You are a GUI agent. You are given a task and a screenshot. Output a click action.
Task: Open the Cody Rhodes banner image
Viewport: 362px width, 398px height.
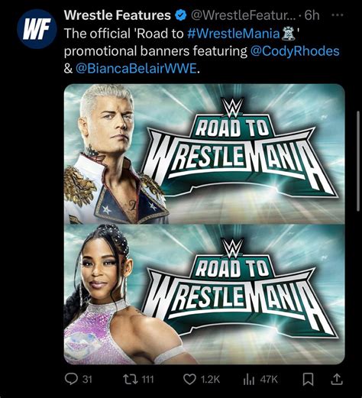[x=204, y=154]
